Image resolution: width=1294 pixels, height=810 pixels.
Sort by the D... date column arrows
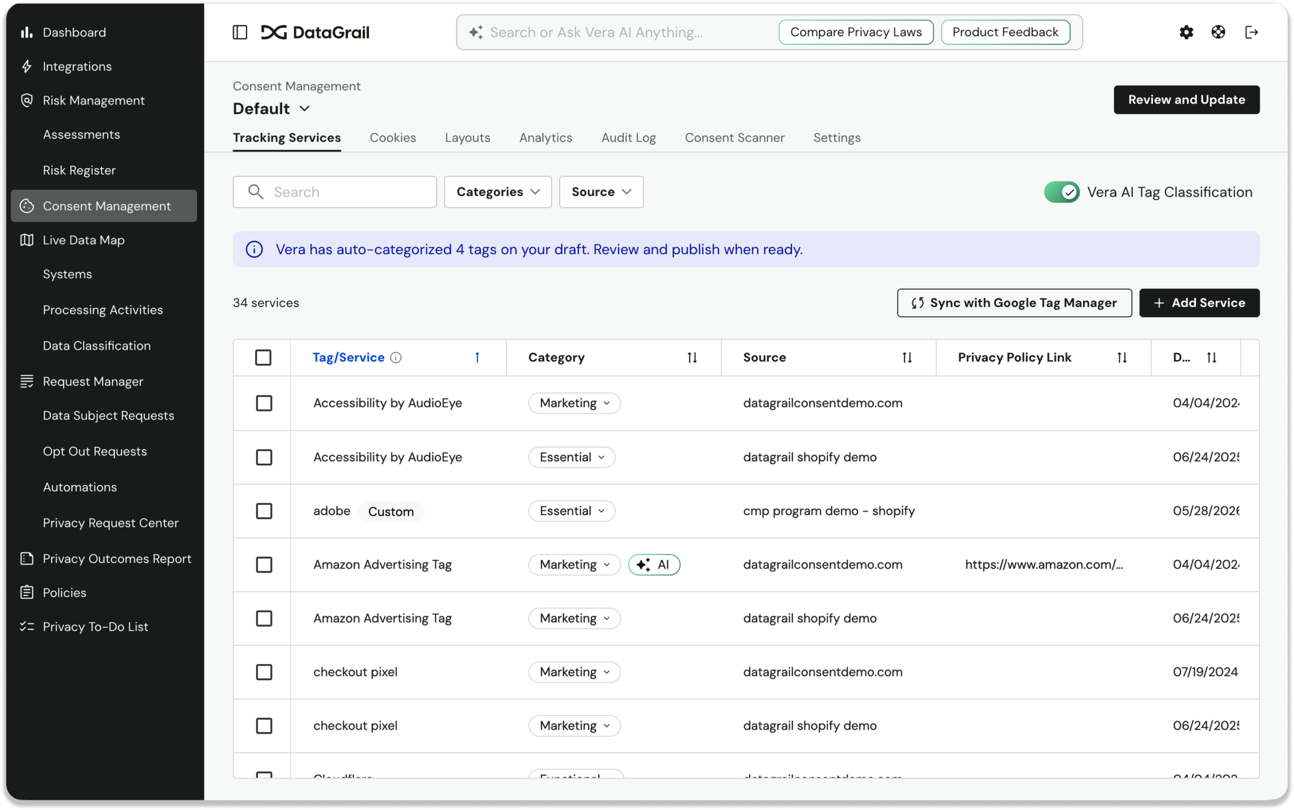1212,357
